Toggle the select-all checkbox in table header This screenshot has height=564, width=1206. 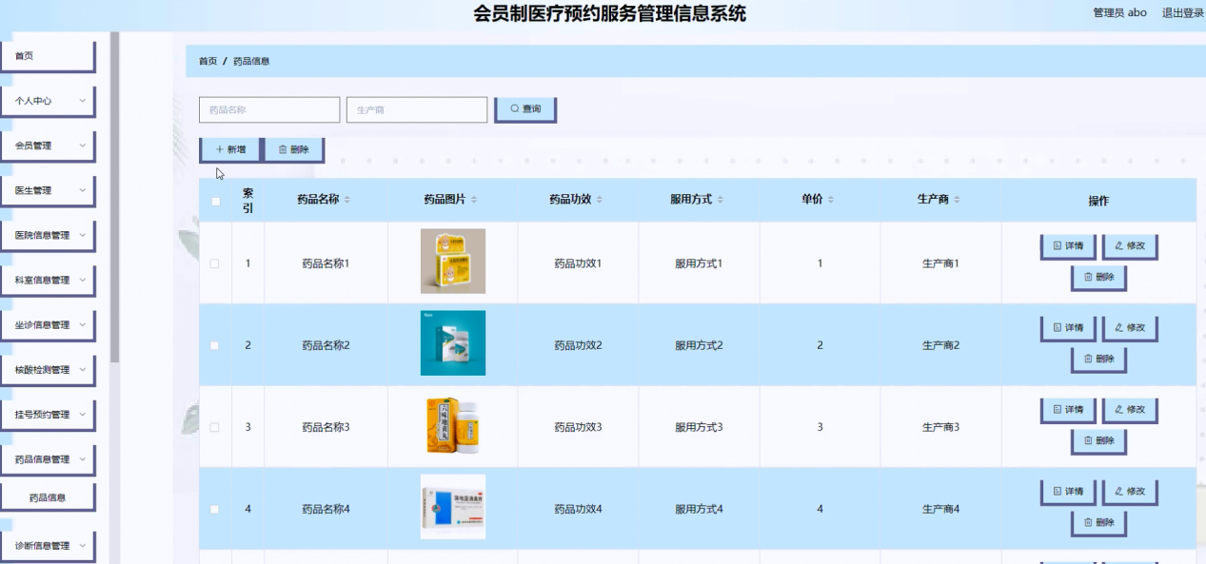coord(215,201)
